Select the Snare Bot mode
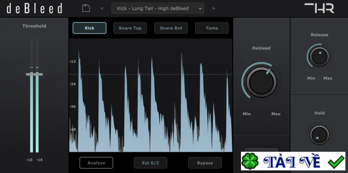This screenshot has height=173, width=348. point(171,28)
